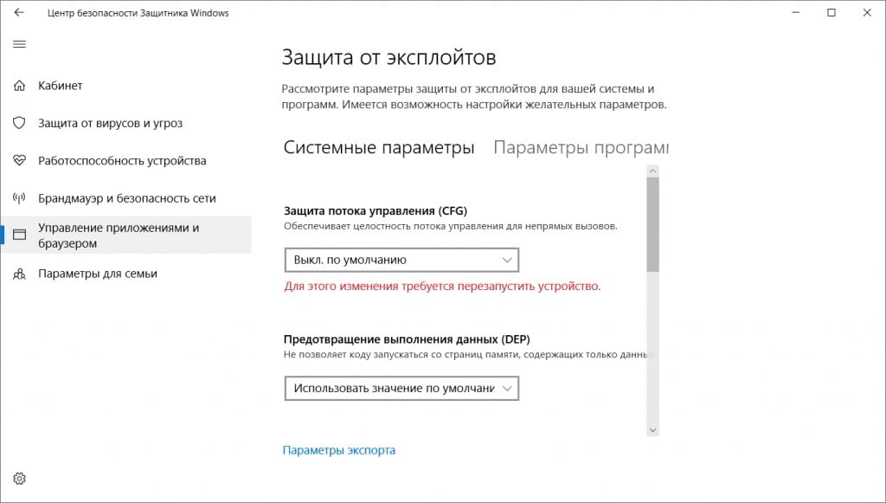Click the scrollbar up arrow

pos(652,171)
